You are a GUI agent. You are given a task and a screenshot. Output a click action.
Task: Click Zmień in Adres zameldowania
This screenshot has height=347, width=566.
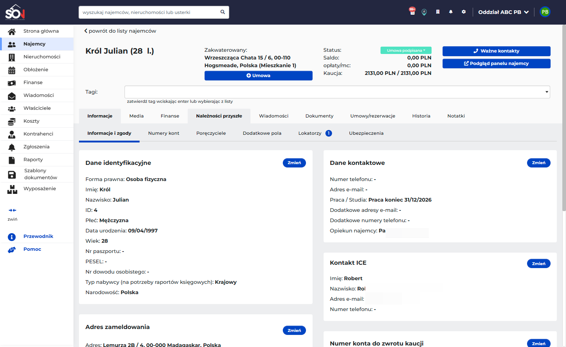tap(294, 330)
